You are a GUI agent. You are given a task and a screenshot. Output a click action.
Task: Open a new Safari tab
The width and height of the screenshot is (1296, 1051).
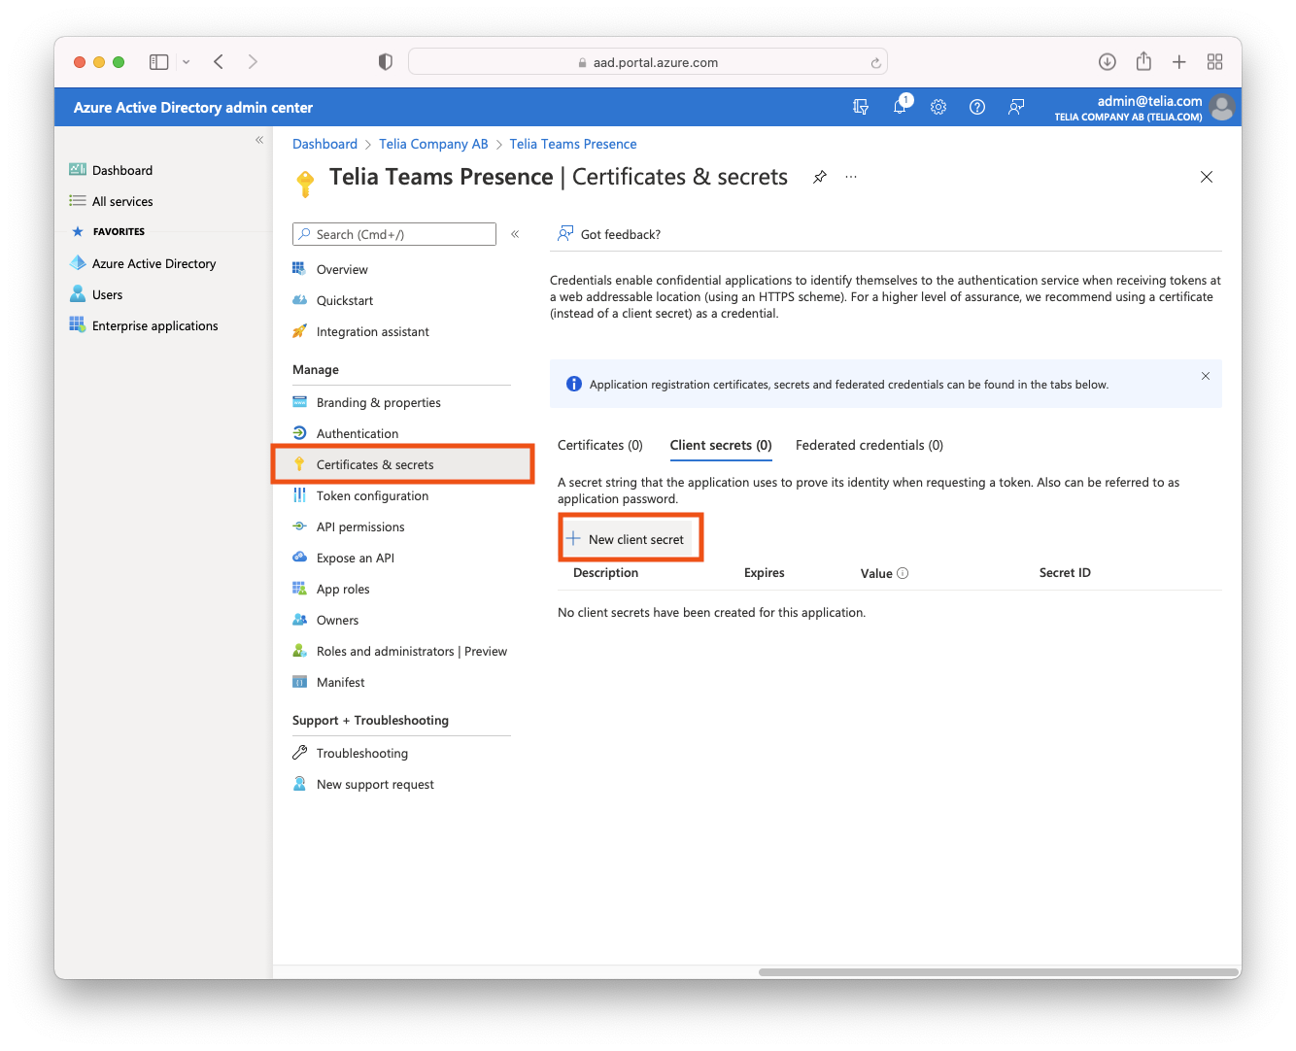click(1179, 62)
